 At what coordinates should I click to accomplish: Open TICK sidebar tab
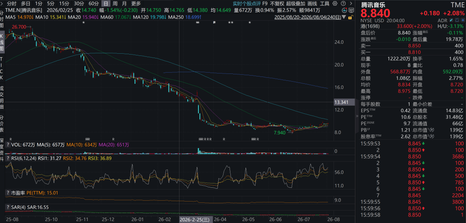click(2, 68)
